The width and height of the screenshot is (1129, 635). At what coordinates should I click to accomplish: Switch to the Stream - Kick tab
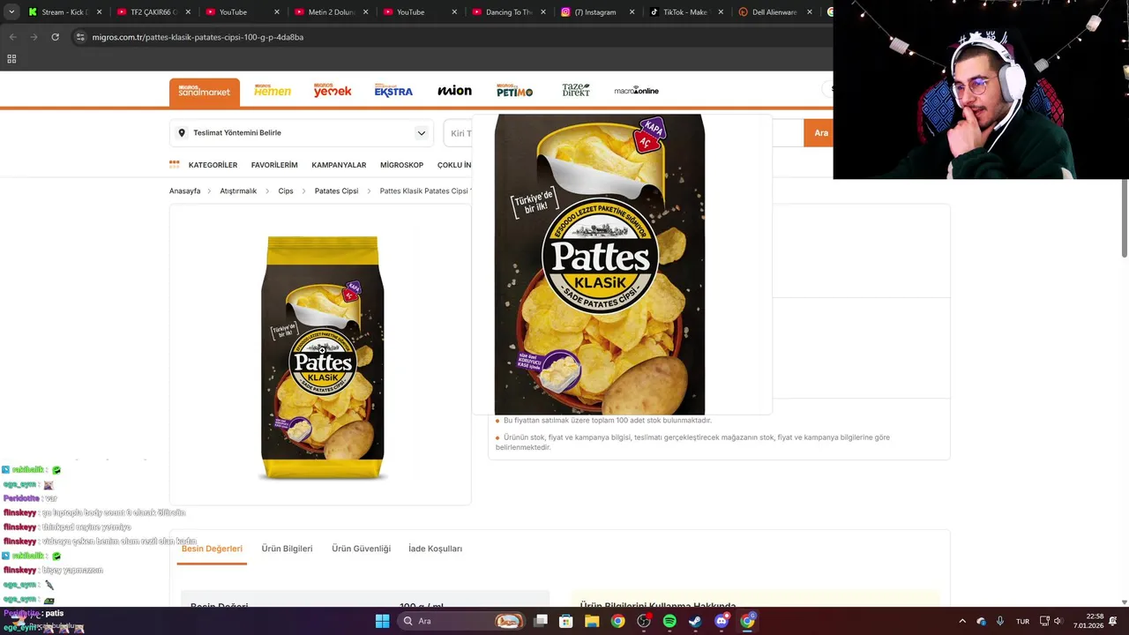point(64,12)
